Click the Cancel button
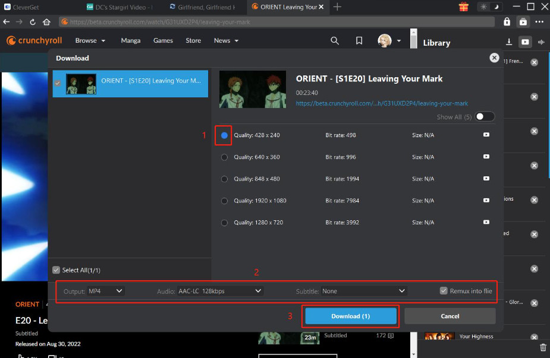This screenshot has width=550, height=358. click(450, 316)
